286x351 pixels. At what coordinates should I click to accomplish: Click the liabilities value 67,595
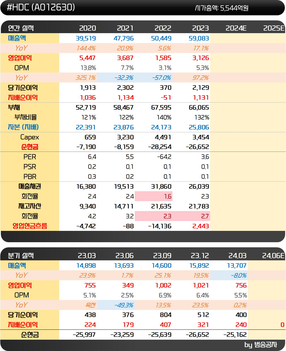pyautogui.click(x=161, y=108)
